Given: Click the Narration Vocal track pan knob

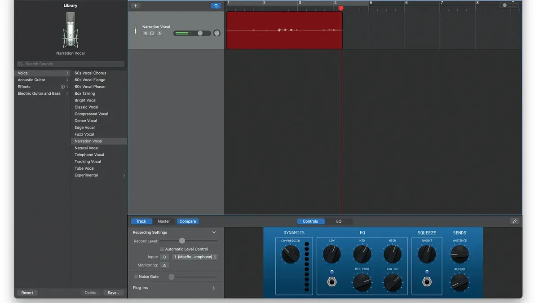Looking at the screenshot, I should pyautogui.click(x=217, y=33).
